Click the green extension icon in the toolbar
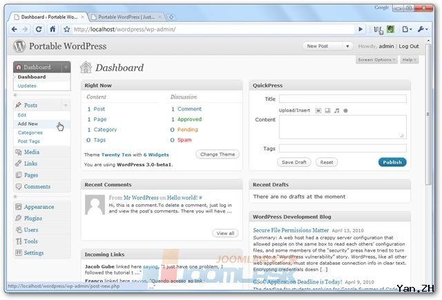This screenshot has height=300, width=442. (x=390, y=29)
